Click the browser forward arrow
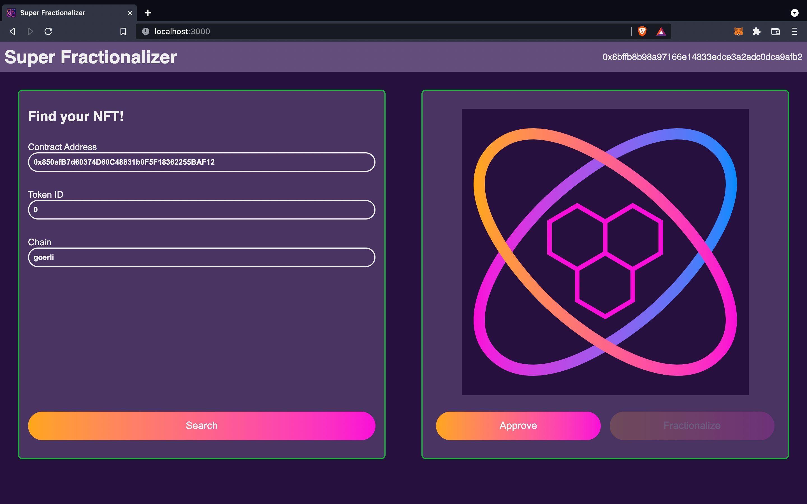This screenshot has height=504, width=807. pyautogui.click(x=30, y=31)
